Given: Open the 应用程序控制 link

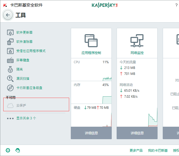Looking at the screenshot, I should (91, 53).
